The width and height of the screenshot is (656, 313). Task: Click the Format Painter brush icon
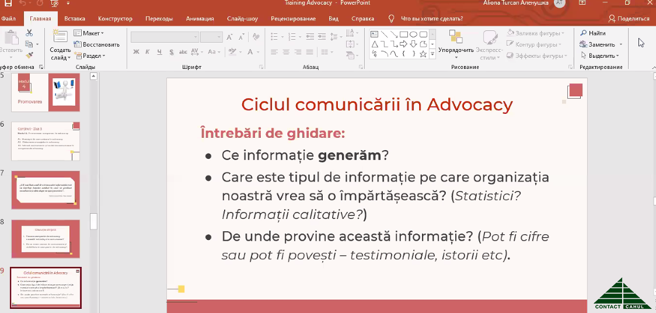[29, 55]
